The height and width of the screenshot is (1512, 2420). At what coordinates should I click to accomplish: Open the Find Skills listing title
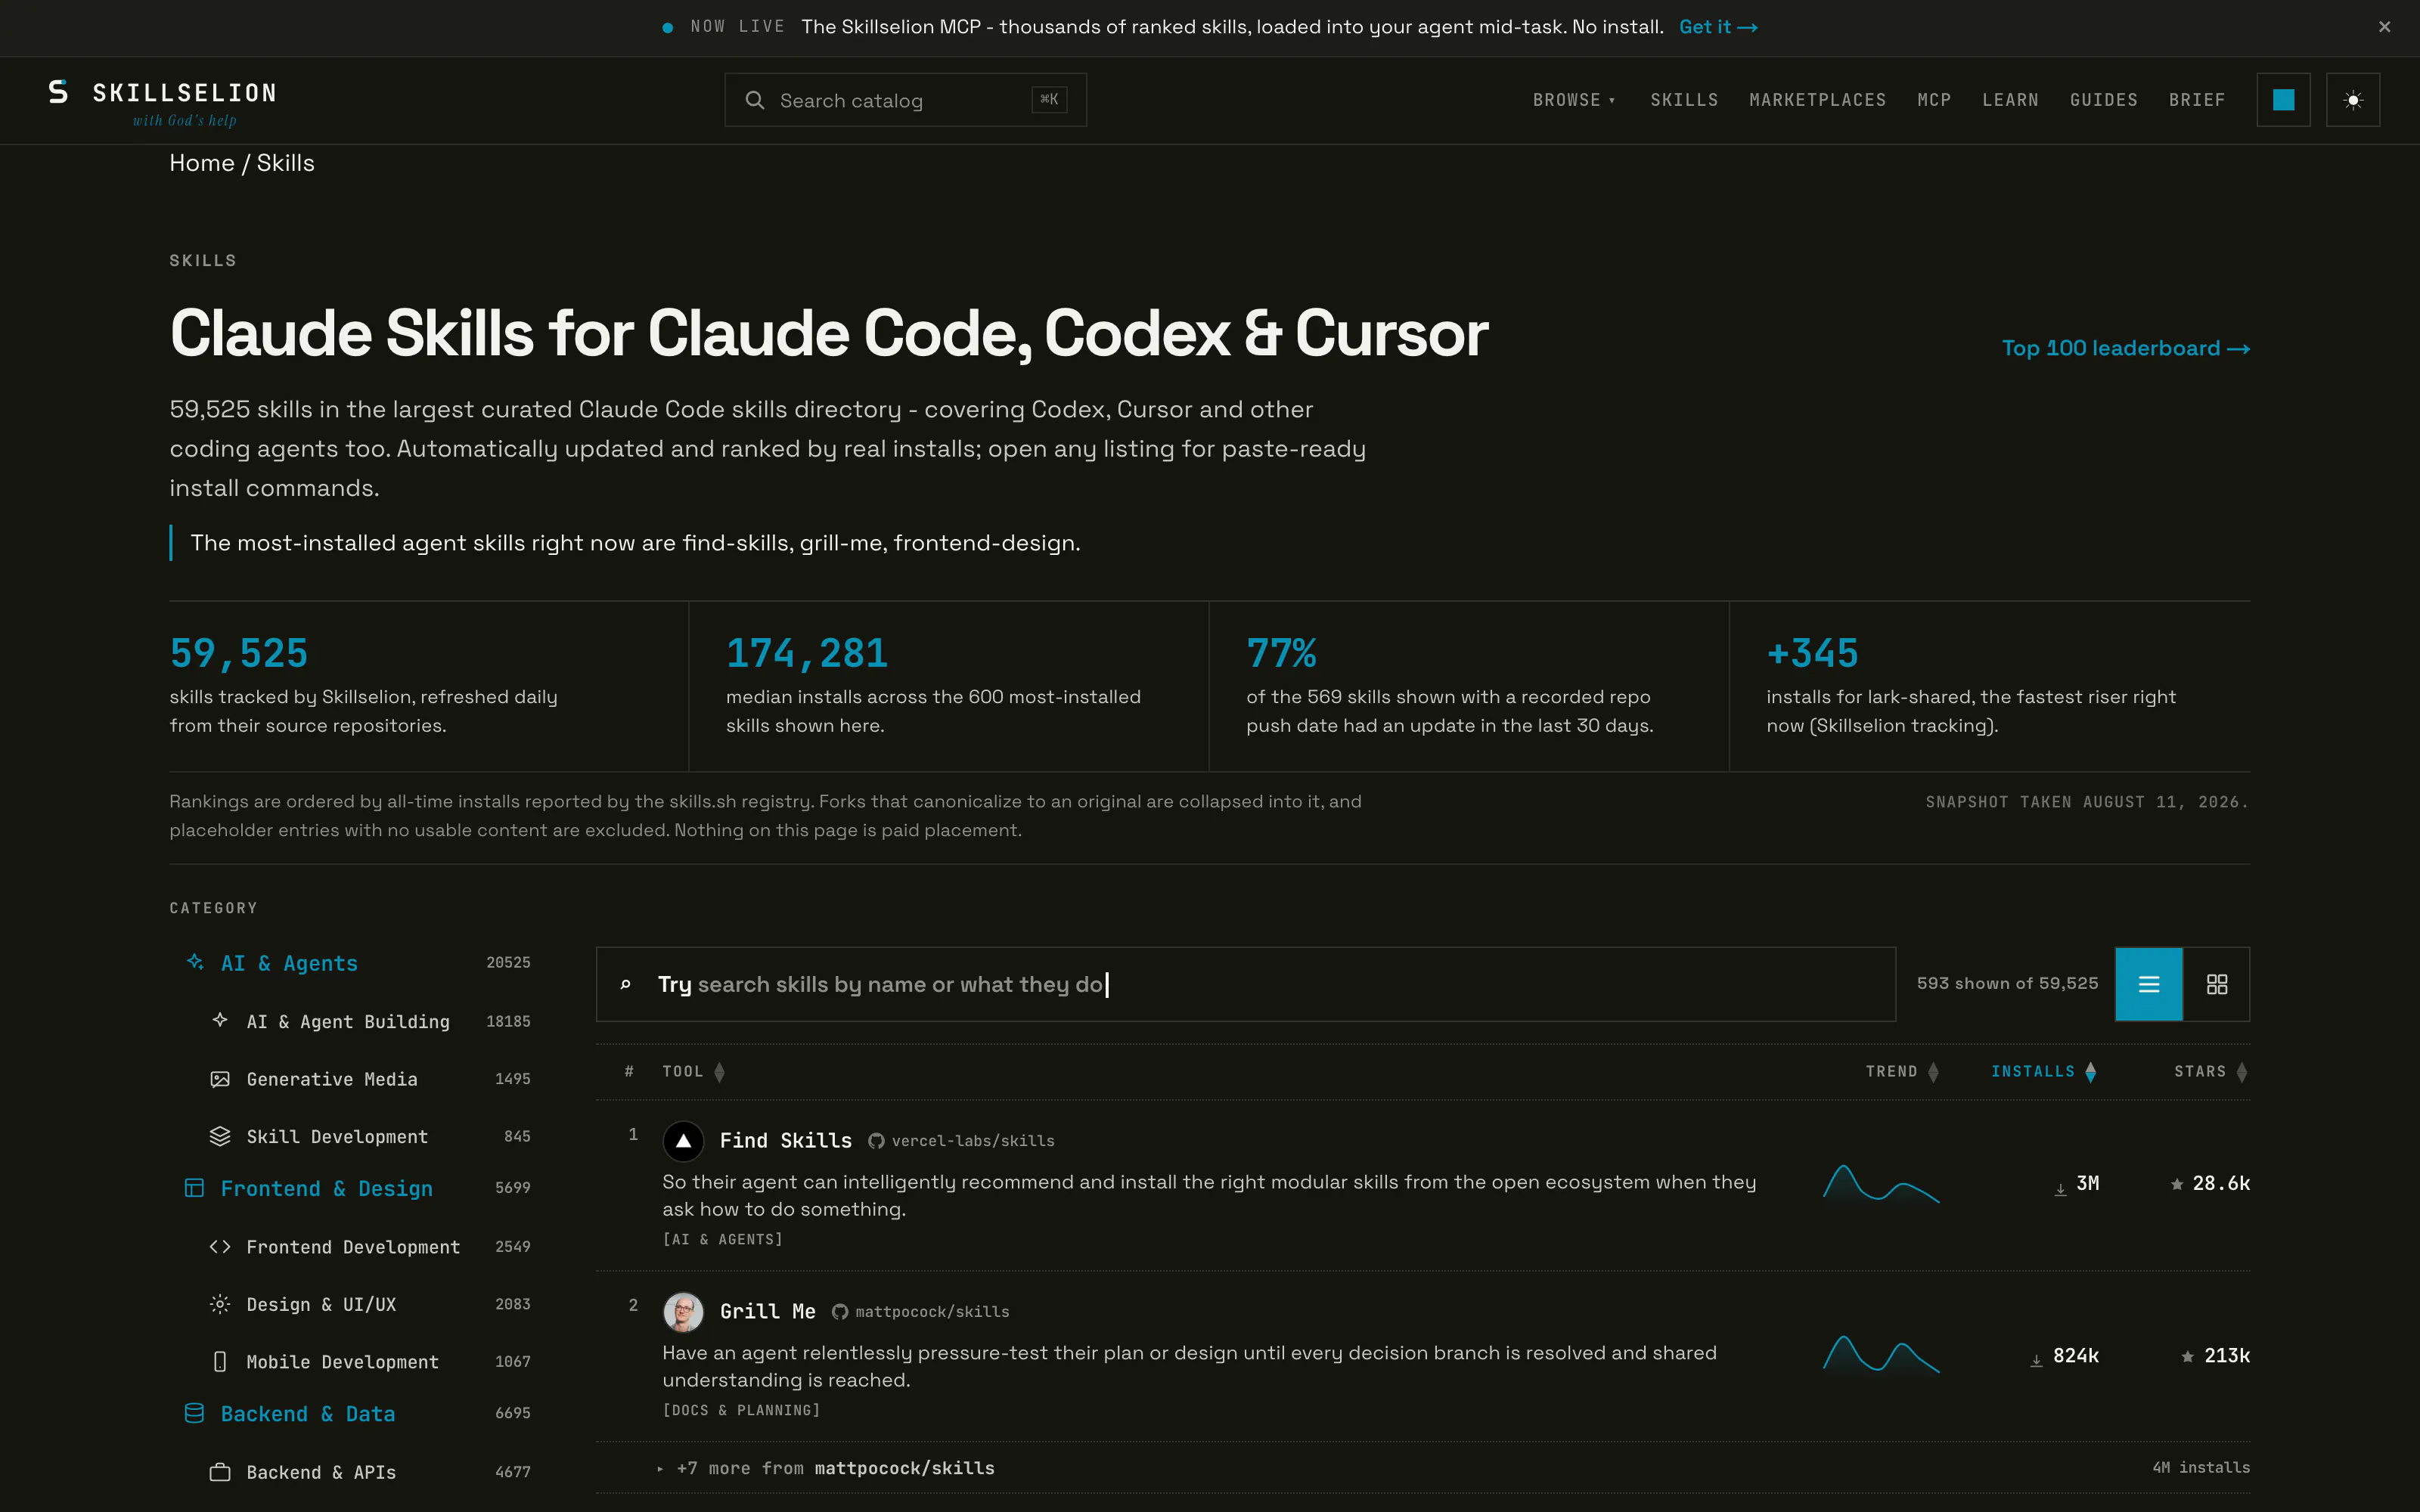786,1141
